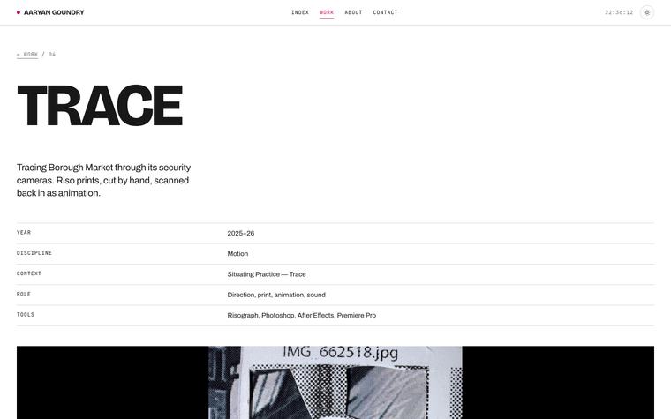Viewport: 671px width, 419px height.
Task: Click the '2025–26' year value
Action: pos(240,233)
